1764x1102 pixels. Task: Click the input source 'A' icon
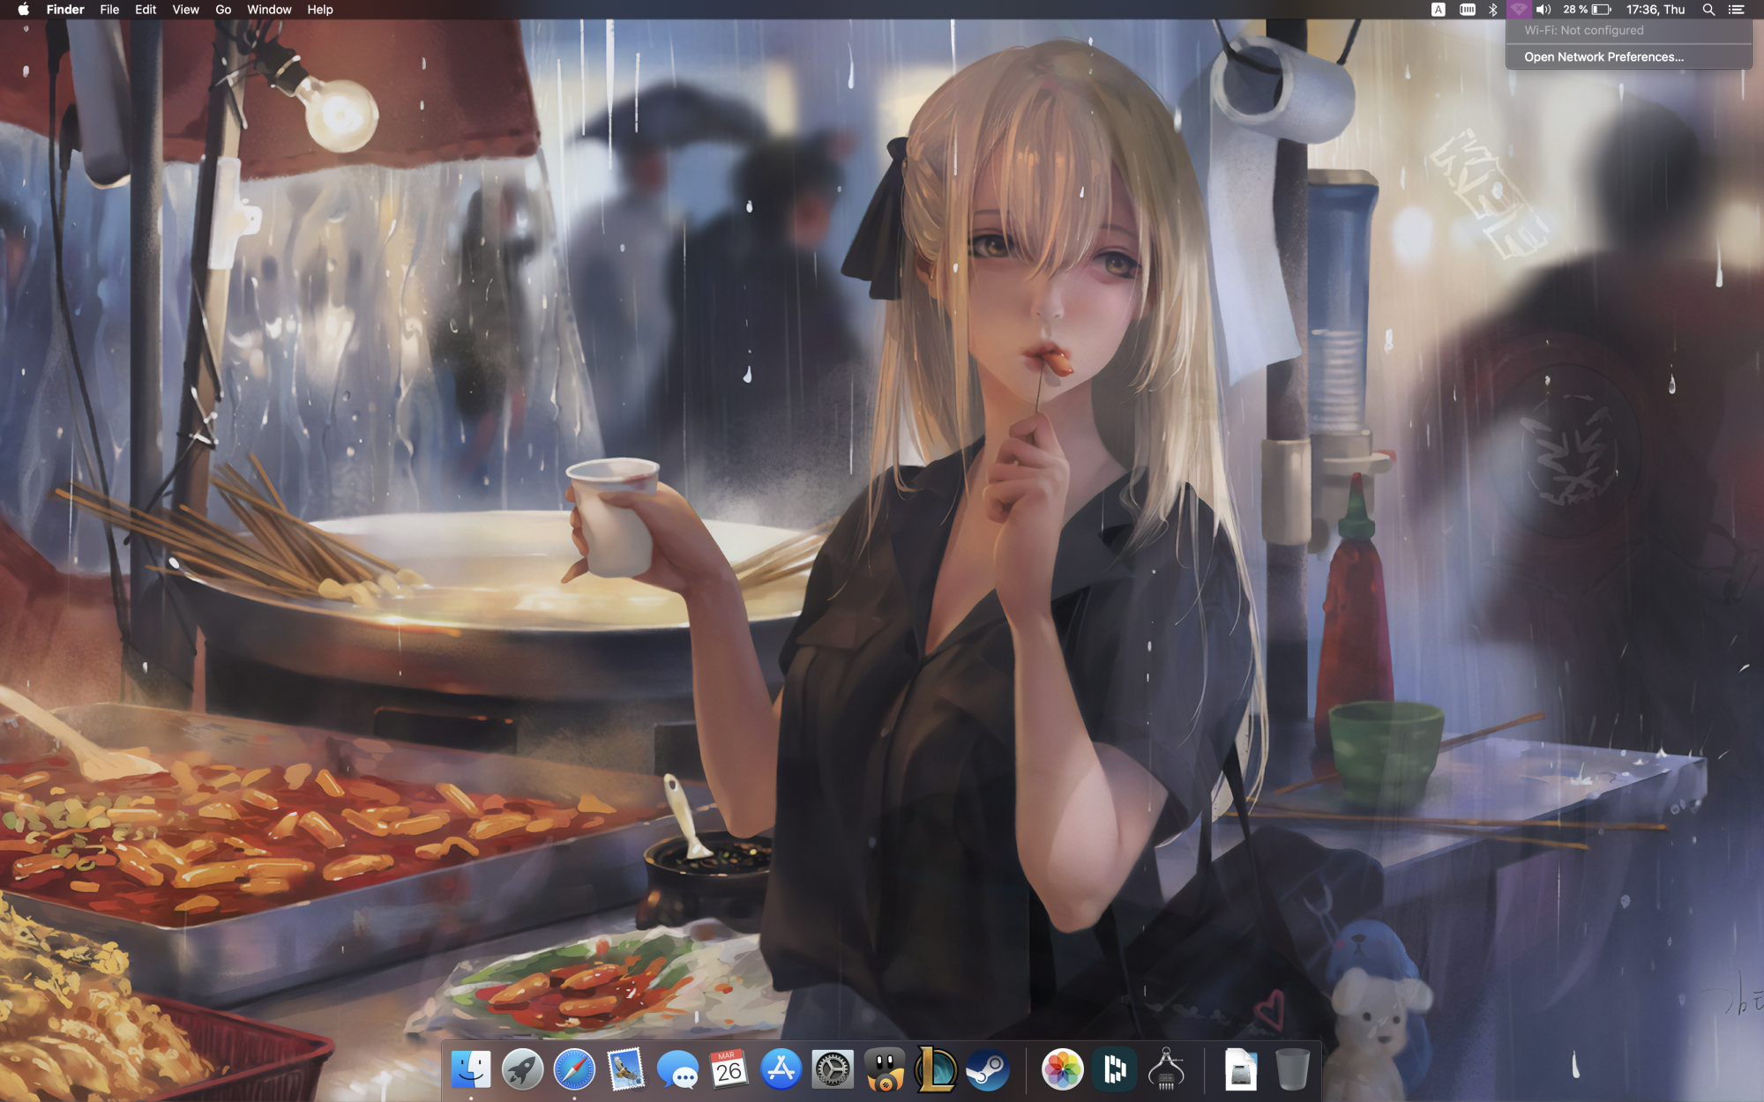pos(1439,10)
